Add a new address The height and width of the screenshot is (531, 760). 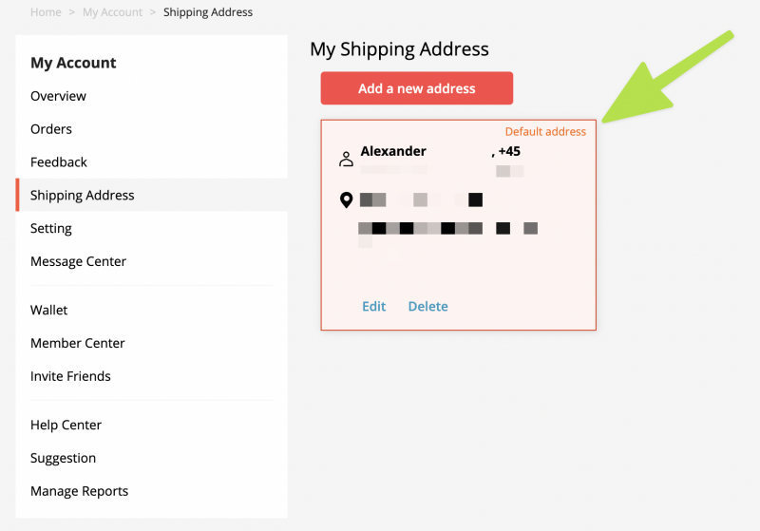(416, 88)
